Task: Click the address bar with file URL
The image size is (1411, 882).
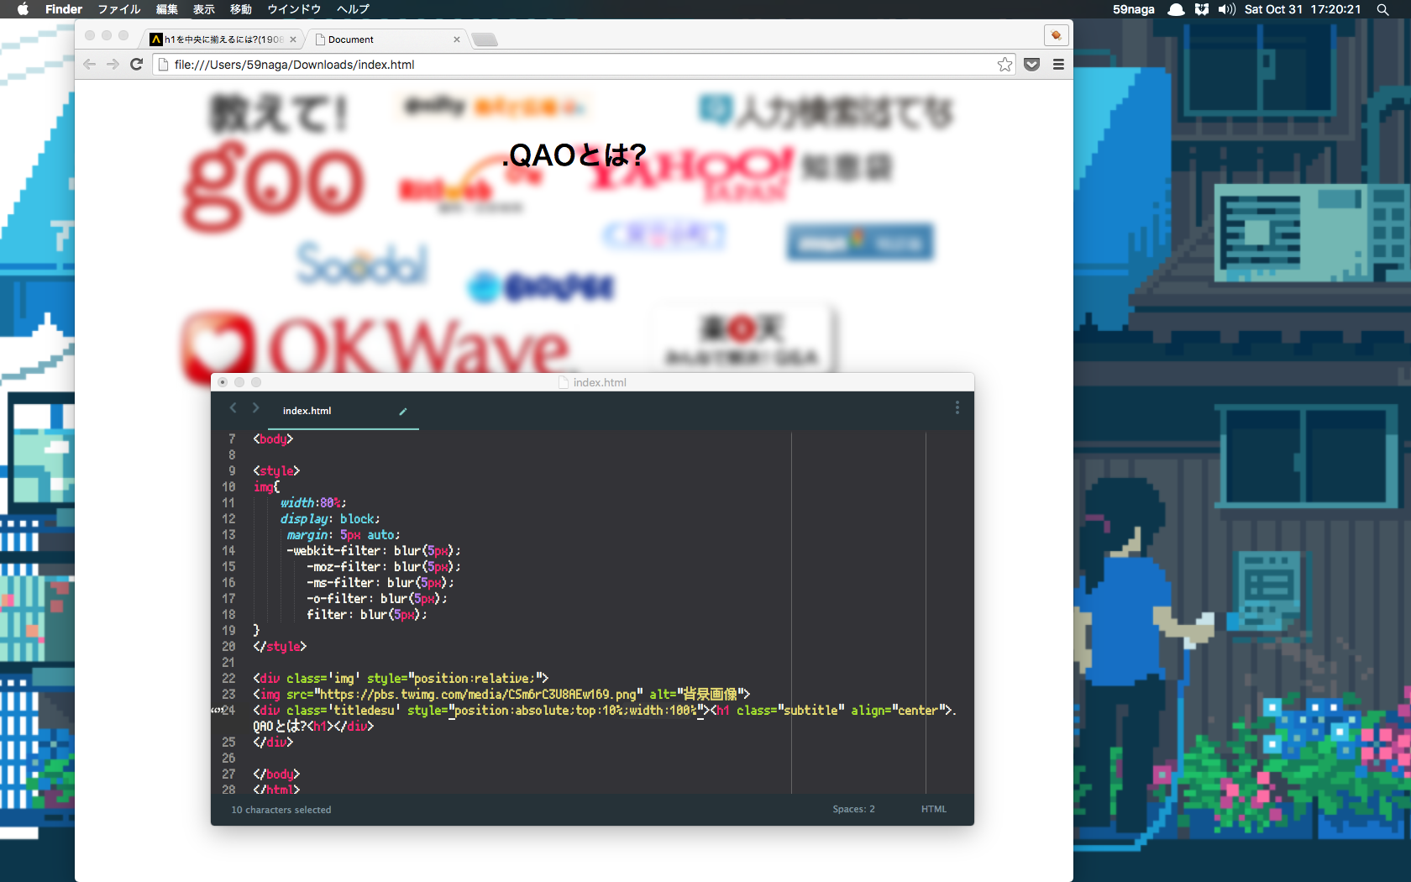Action: pos(585,65)
